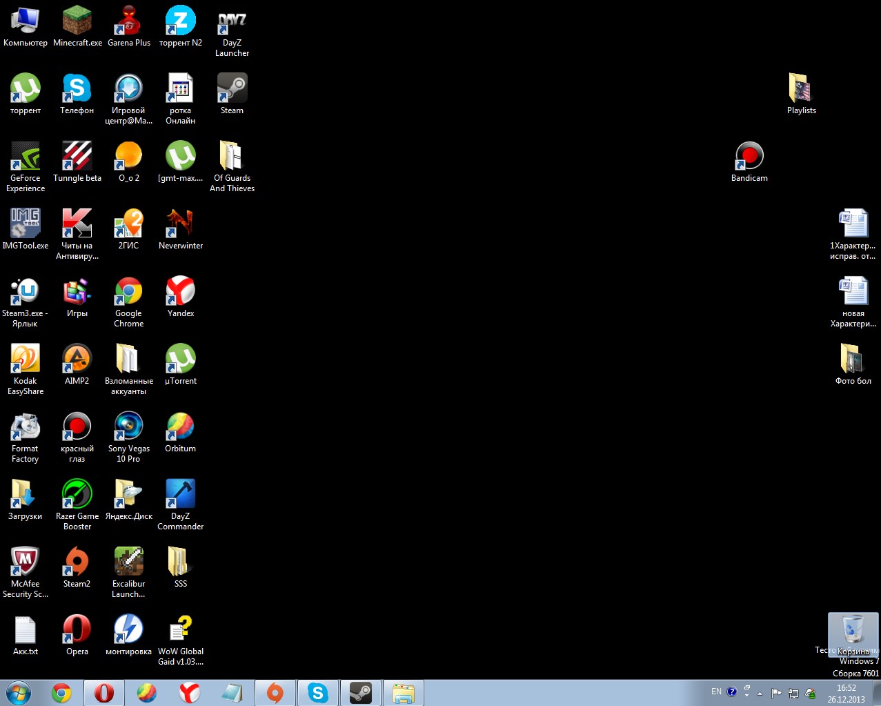
Task: Open Windows Explorer from the taskbar
Action: (404, 693)
